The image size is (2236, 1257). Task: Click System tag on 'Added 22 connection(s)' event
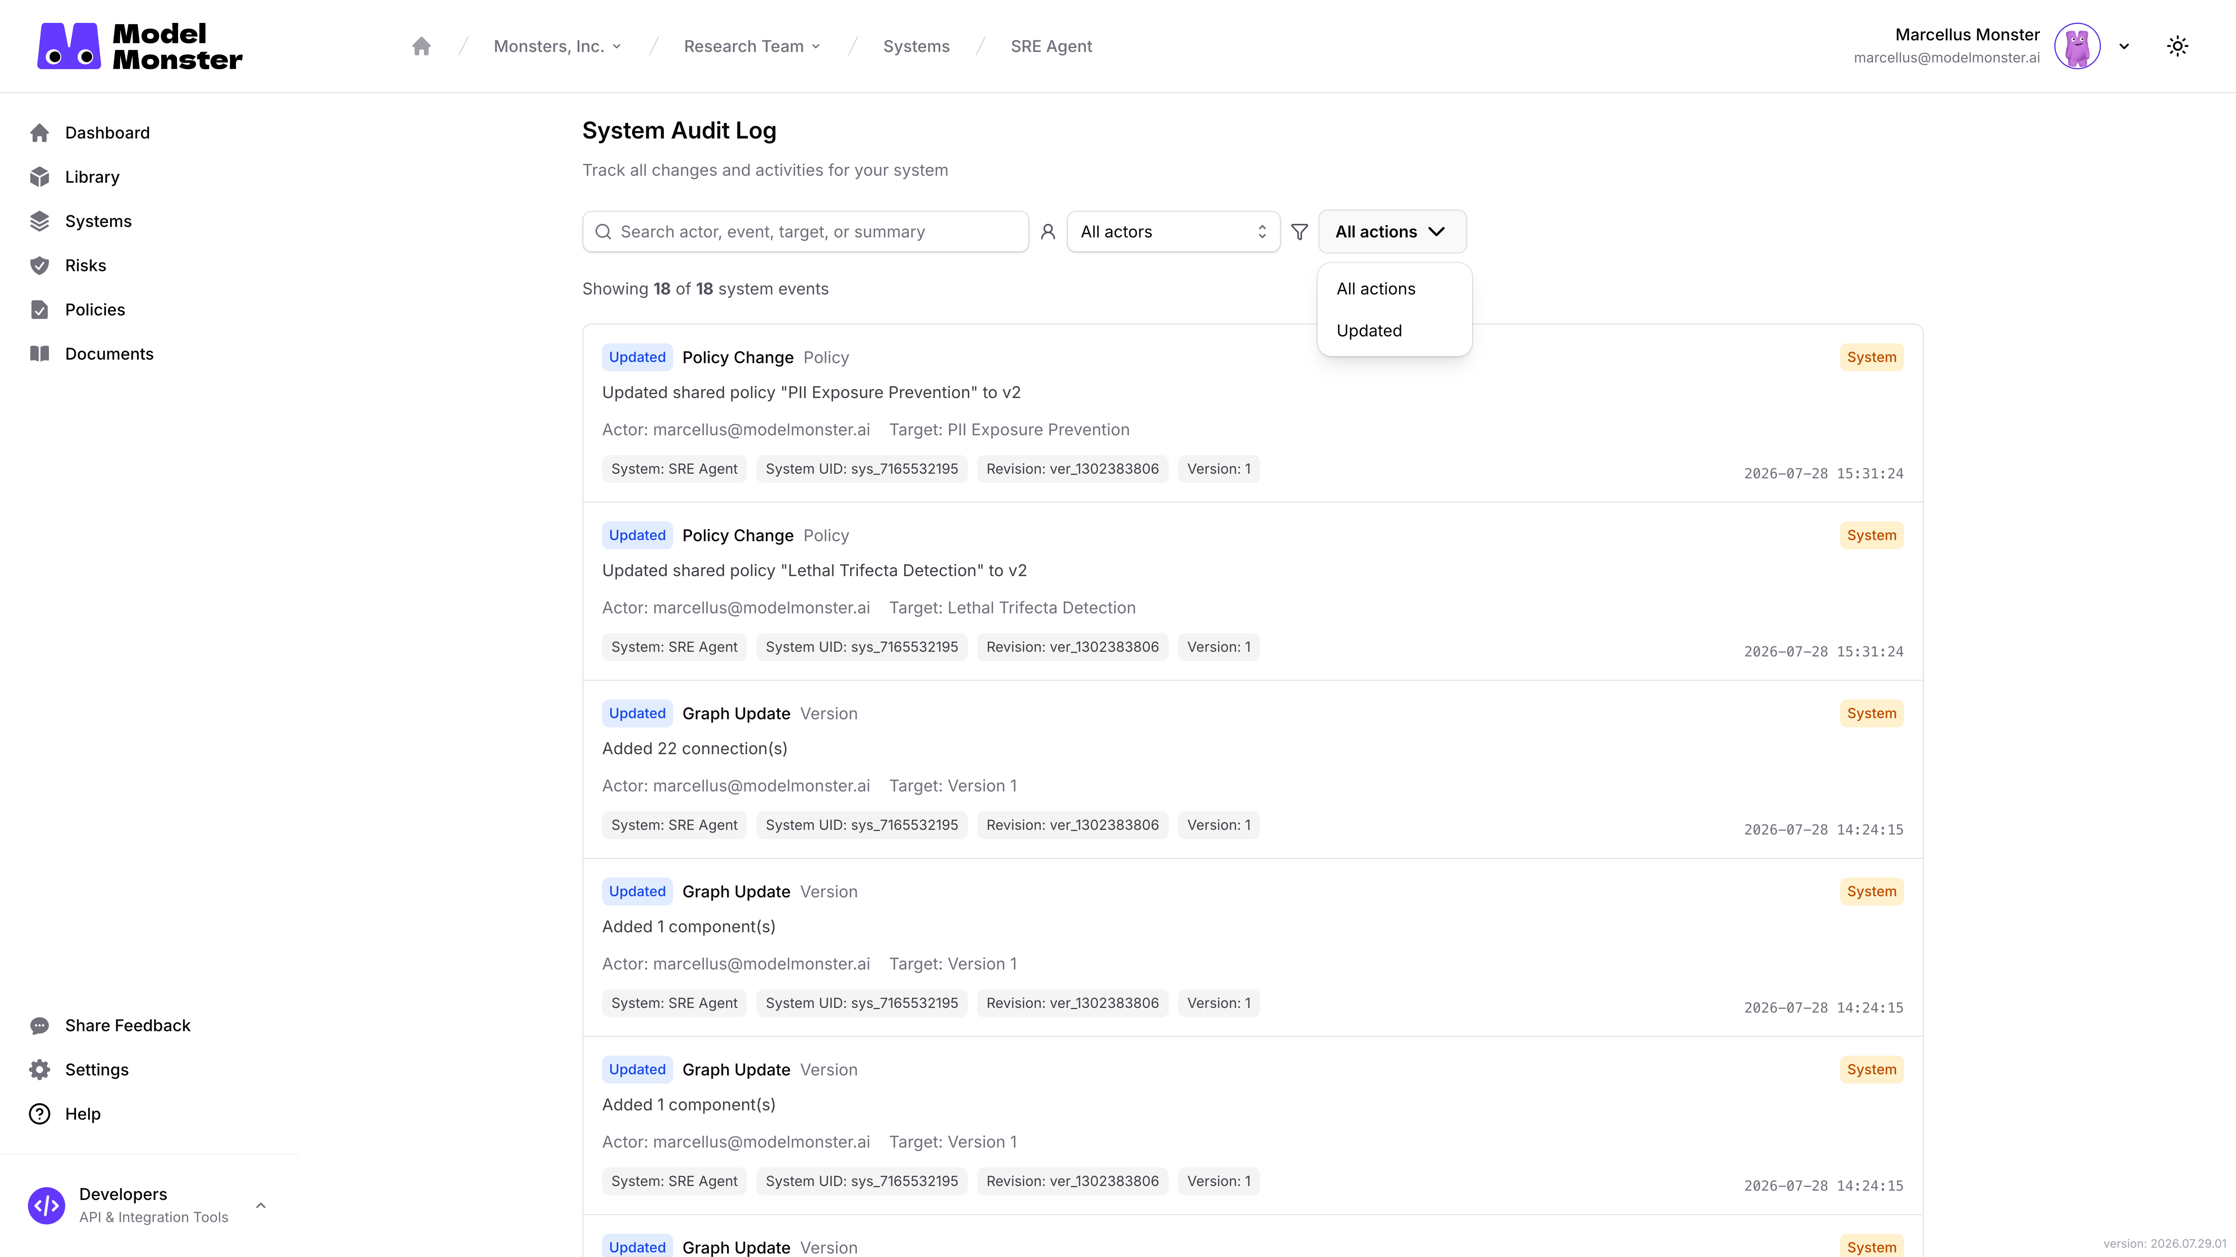[x=1871, y=713]
